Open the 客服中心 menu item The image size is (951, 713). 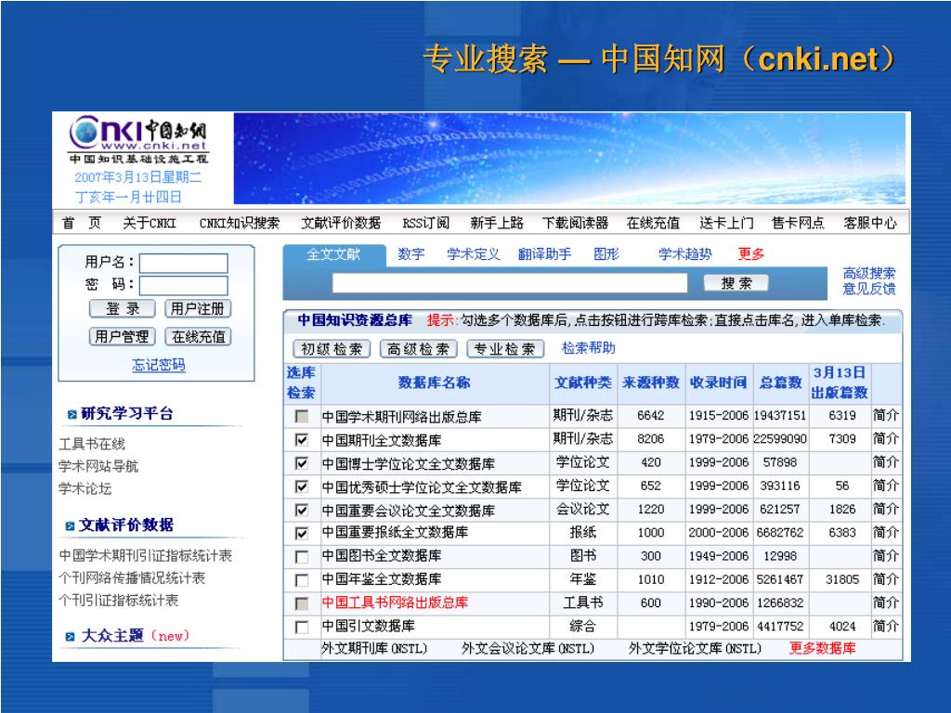870,223
